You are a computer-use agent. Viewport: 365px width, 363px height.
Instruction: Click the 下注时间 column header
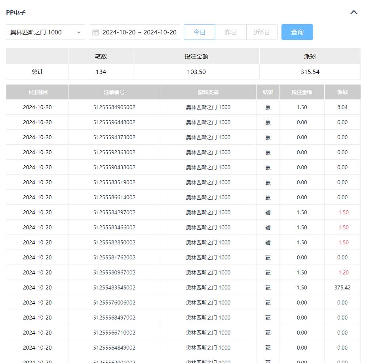37,92
